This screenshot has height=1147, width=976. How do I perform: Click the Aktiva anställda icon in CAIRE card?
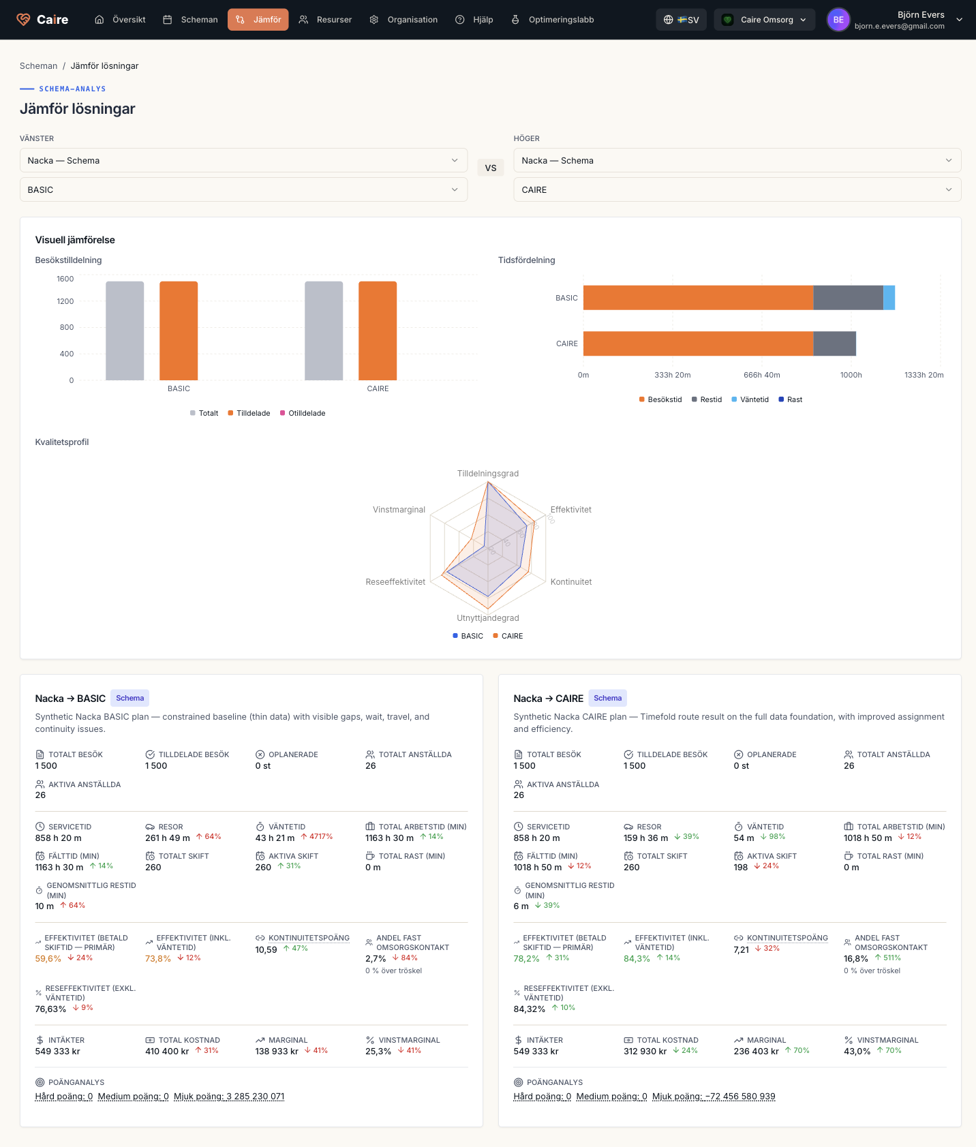(518, 784)
